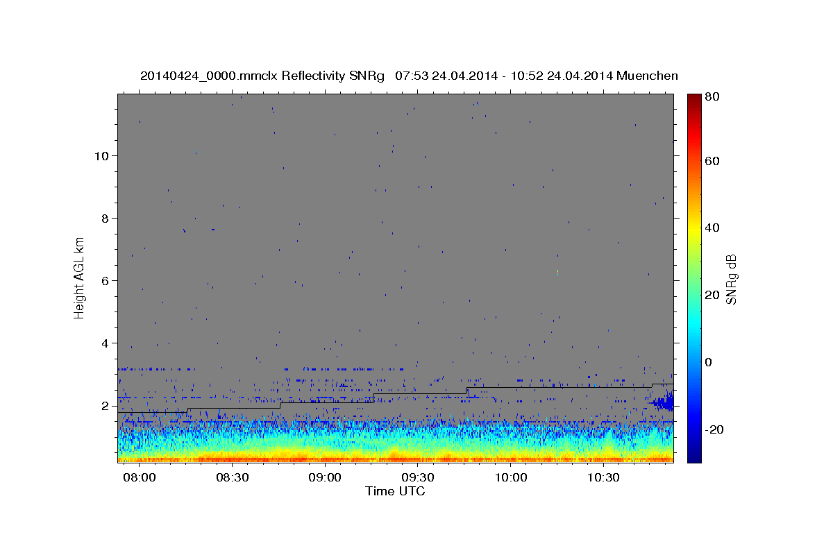Screen dimensions: 833x555
Task: Click the 08:00 time tick label
Action: (x=139, y=478)
